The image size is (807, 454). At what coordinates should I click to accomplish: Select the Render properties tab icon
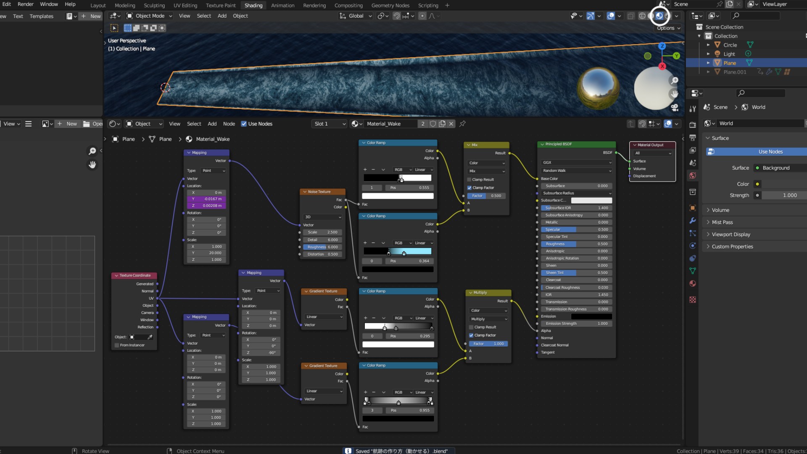click(x=693, y=125)
